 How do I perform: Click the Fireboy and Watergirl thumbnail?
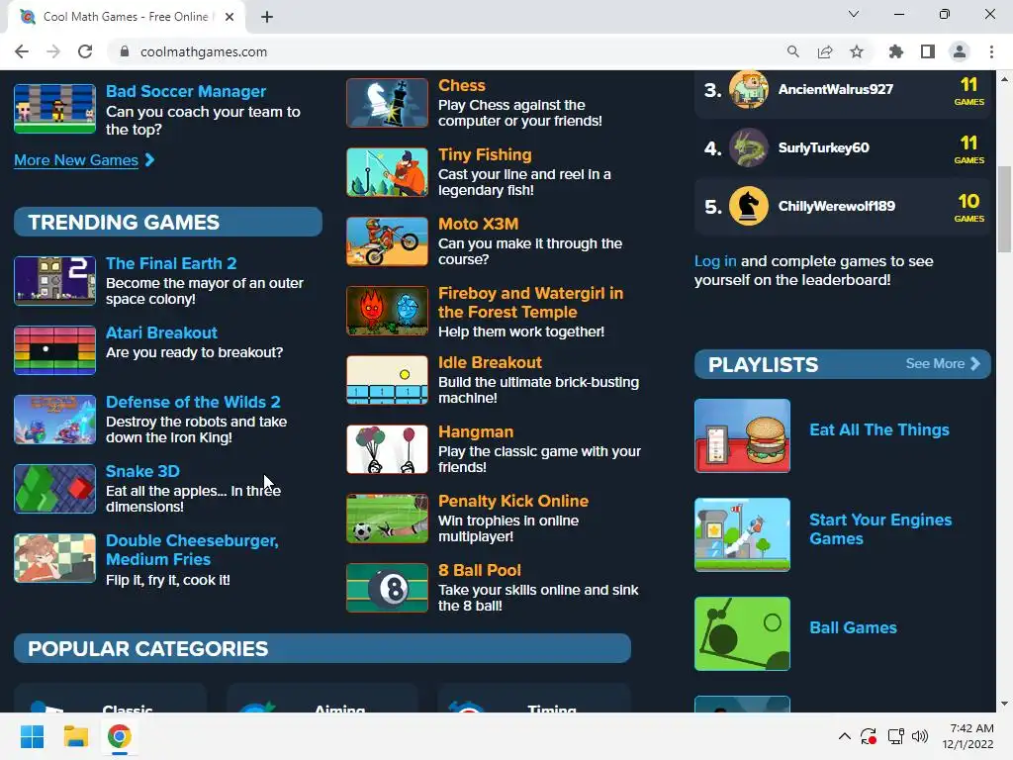(387, 311)
